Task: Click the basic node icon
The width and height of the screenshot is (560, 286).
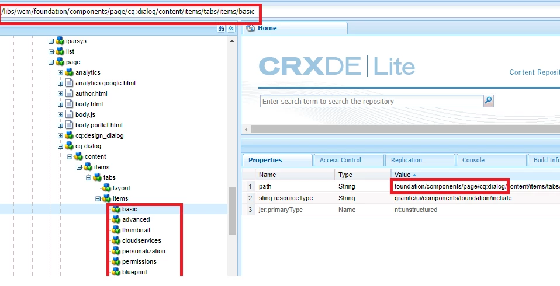Action: coord(116,209)
